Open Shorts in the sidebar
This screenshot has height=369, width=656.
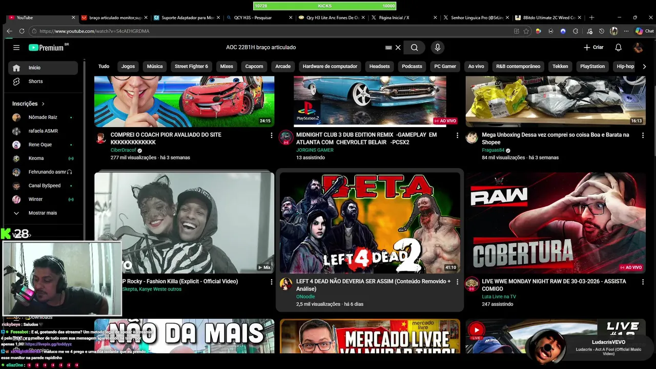(x=43, y=81)
